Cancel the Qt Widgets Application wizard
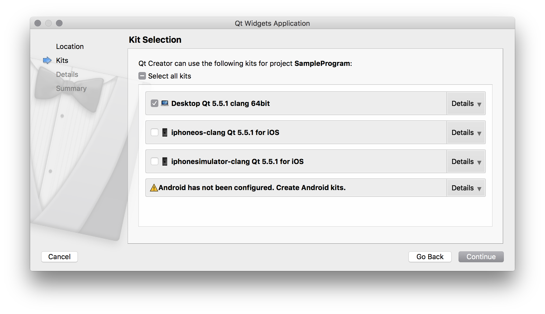This screenshot has height=314, width=545. point(59,257)
